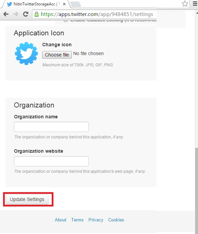Click Choose file button
This screenshot has width=198, height=234.
pos(57,55)
